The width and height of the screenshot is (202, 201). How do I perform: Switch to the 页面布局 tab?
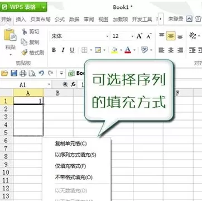tap(40, 19)
